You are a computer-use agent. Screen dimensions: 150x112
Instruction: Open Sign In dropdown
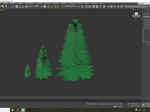[144, 3]
